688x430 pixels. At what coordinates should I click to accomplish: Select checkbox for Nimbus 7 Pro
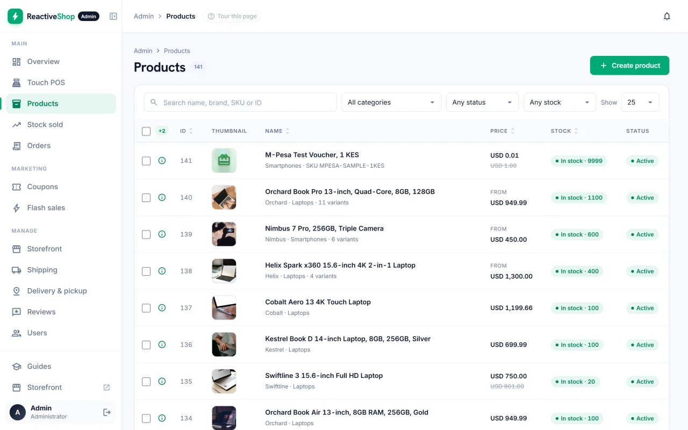[146, 234]
